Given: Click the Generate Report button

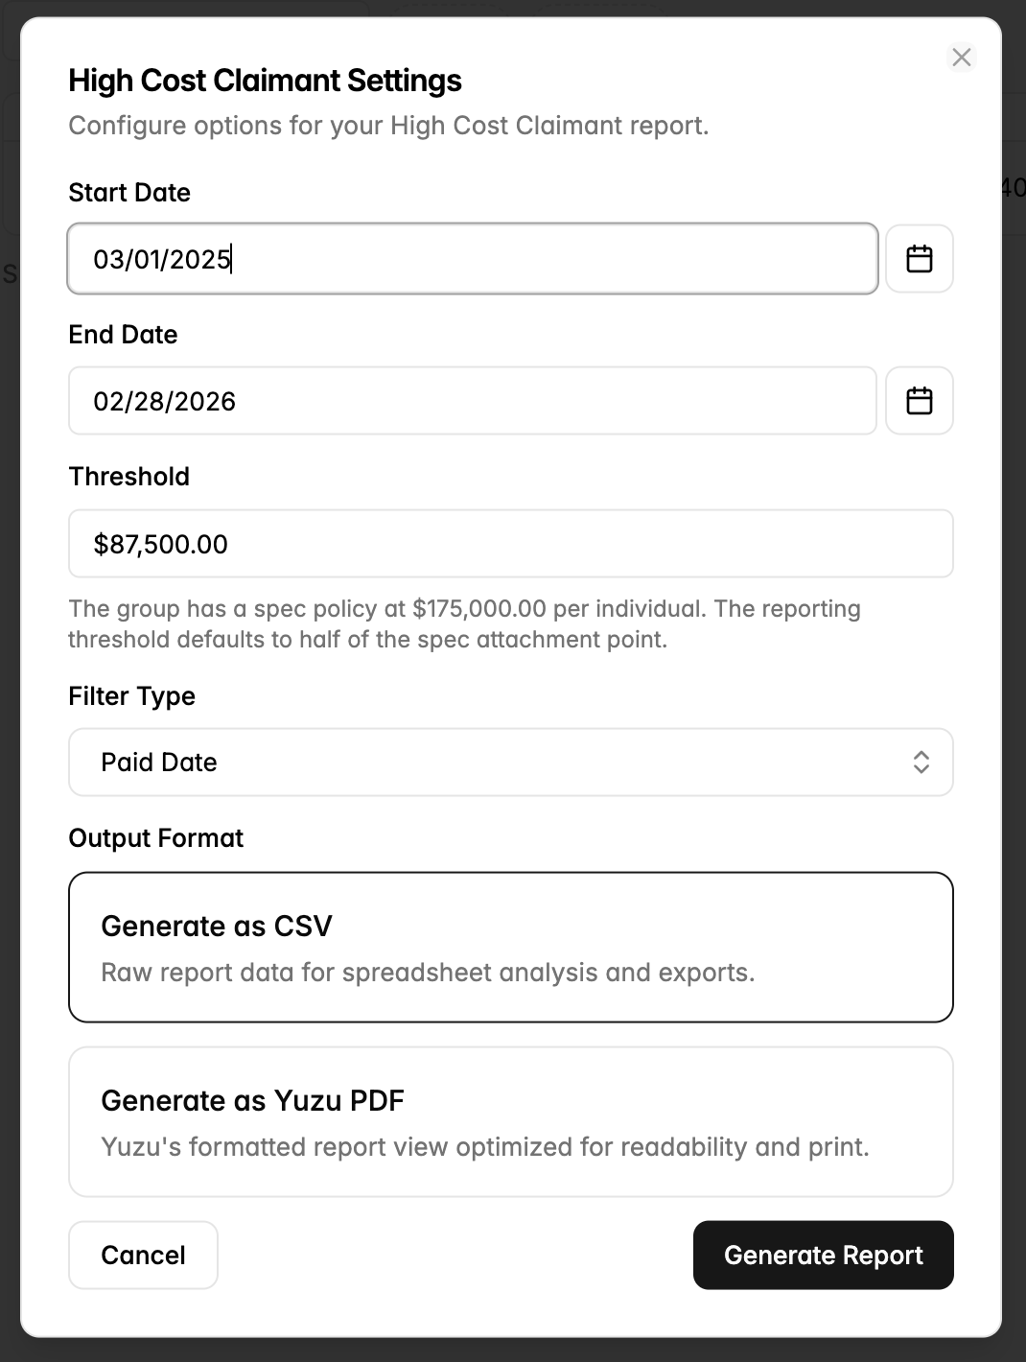Looking at the screenshot, I should (x=823, y=1256).
